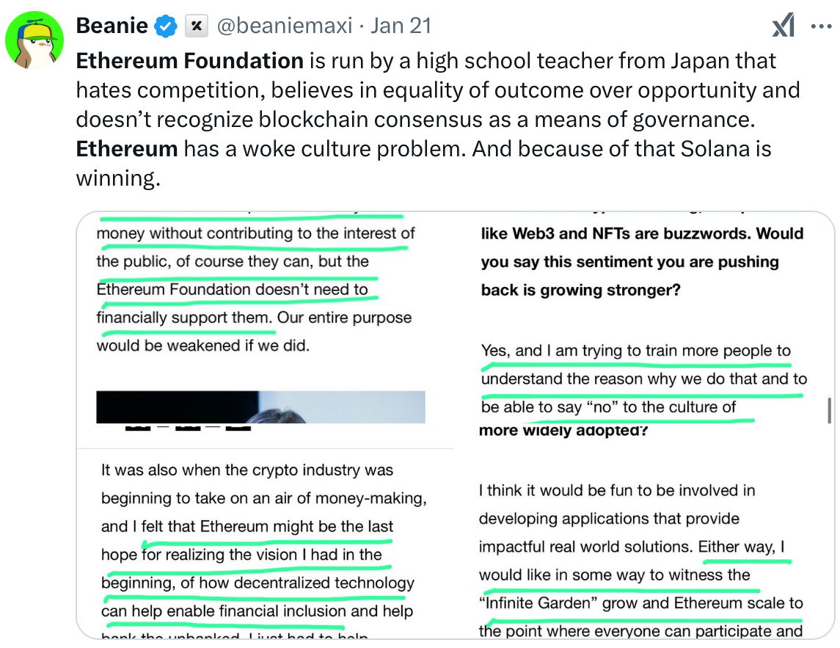This screenshot has width=840, height=648.
Task: Open Beanie's profile avatar picture
Action: (x=34, y=40)
